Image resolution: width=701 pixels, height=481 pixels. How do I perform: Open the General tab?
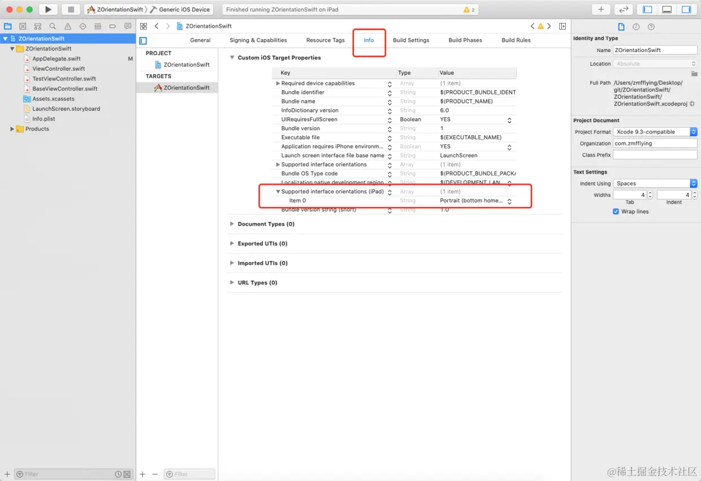200,40
